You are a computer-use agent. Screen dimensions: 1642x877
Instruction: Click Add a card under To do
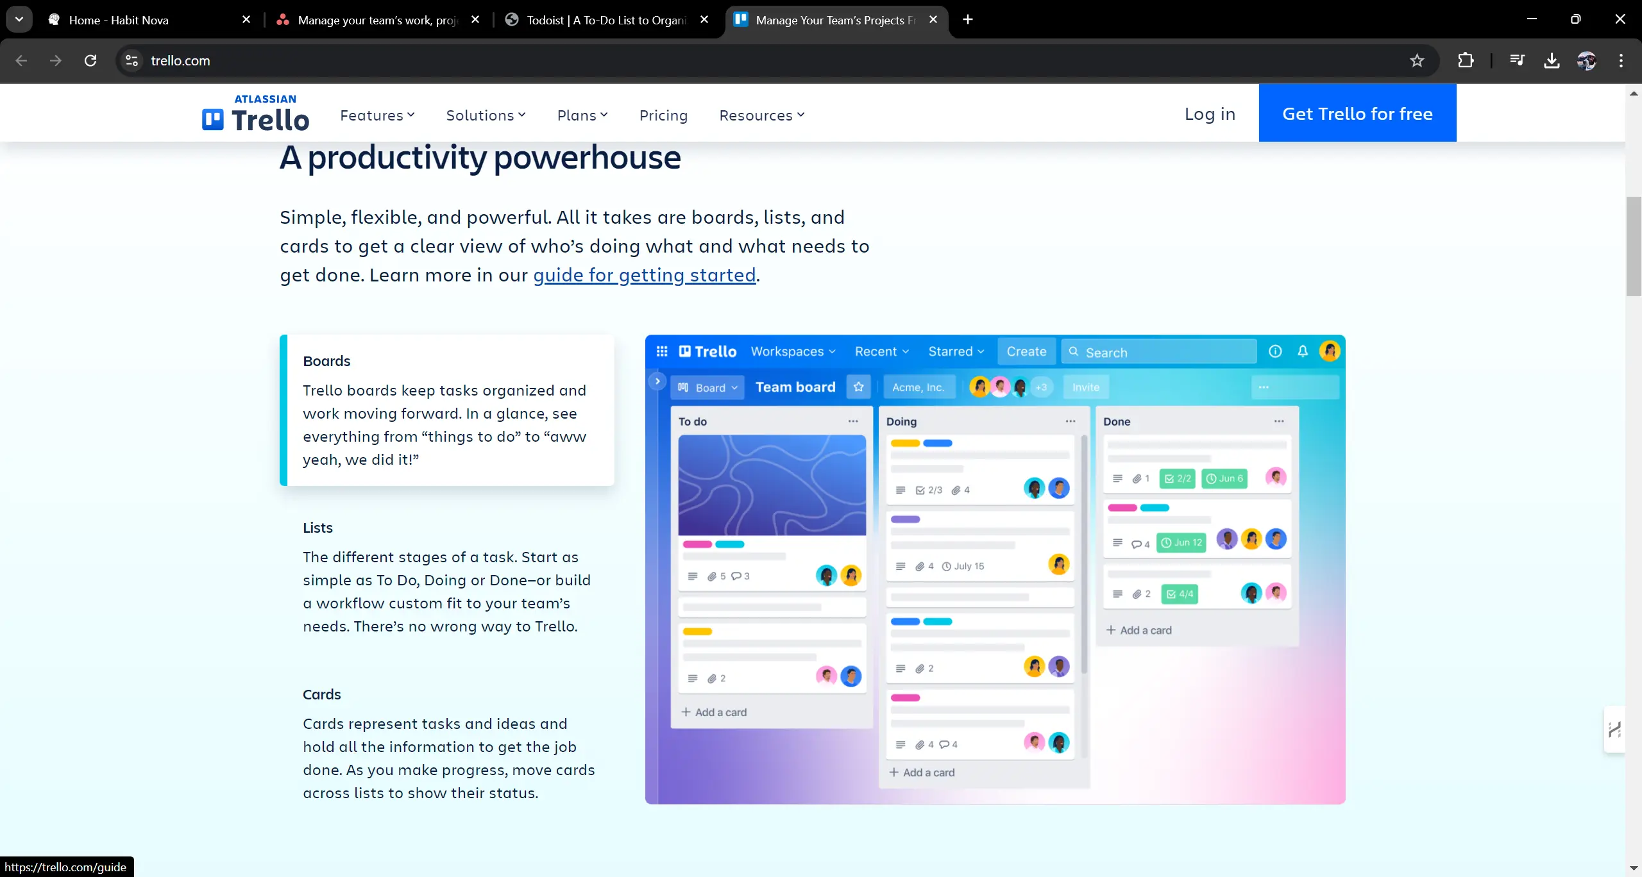coord(714,712)
